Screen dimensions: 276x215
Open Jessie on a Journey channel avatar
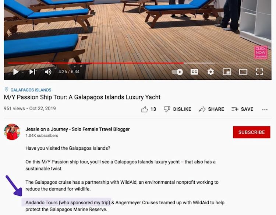12,132
